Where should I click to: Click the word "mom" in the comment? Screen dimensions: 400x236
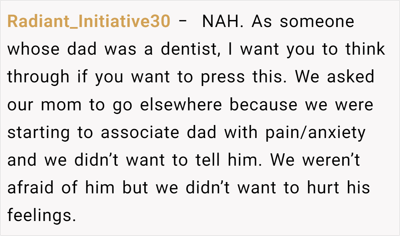(x=61, y=105)
